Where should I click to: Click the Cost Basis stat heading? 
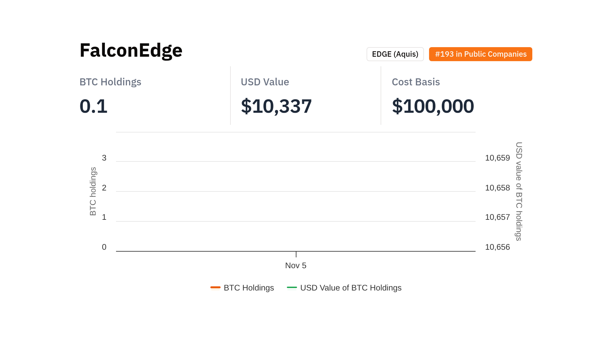pos(416,82)
